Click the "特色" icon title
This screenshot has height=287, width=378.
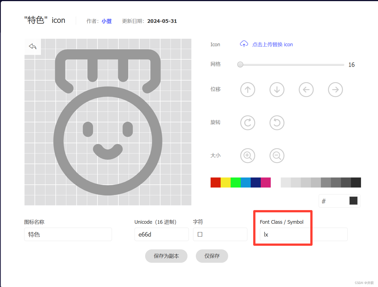(45, 20)
